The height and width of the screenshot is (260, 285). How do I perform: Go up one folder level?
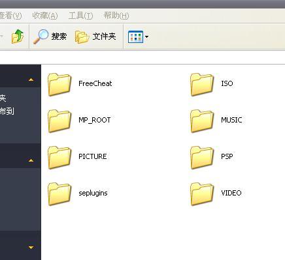pos(18,36)
